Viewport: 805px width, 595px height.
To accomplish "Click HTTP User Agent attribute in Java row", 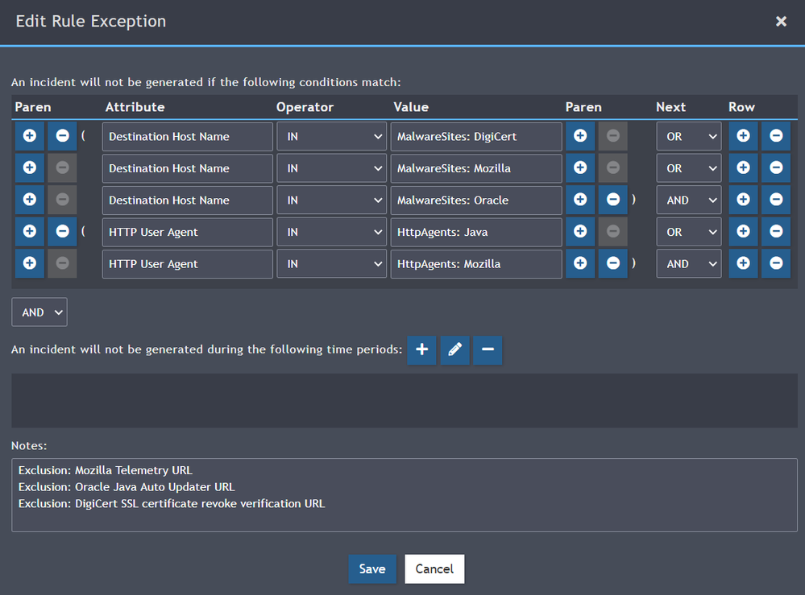I will tap(187, 232).
